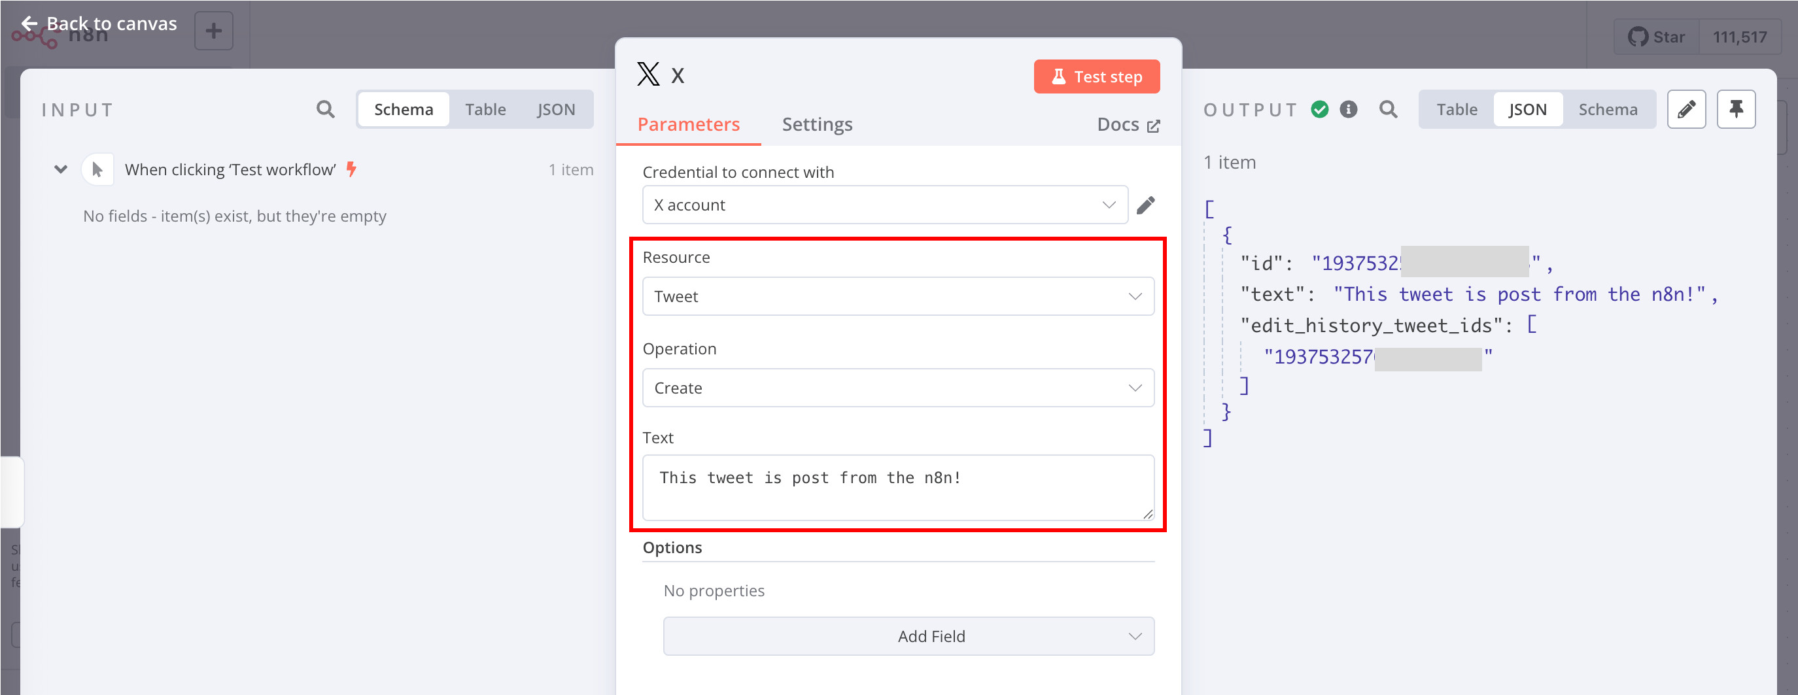The image size is (1798, 695).
Task: Click the 111,517 star count
Action: pos(1739,37)
